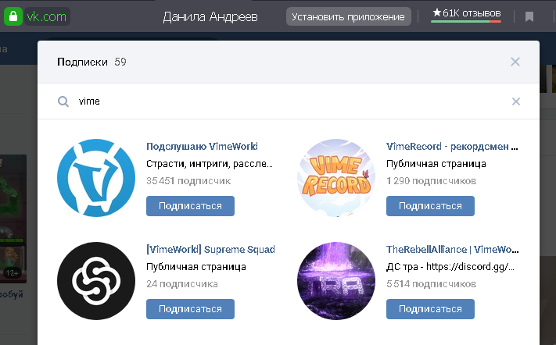Click the 5 514 подписчиков count
Image resolution: width=556 pixels, height=345 pixels.
pos(431,284)
